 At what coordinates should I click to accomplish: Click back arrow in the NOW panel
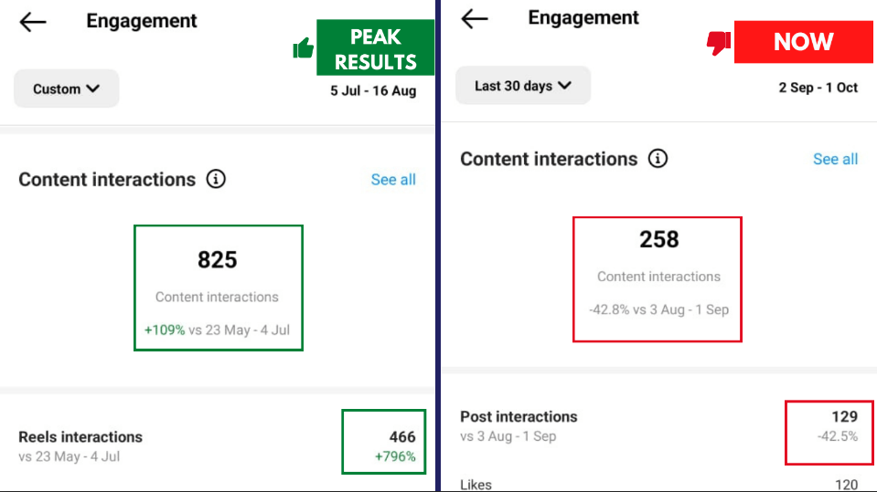pyautogui.click(x=475, y=18)
